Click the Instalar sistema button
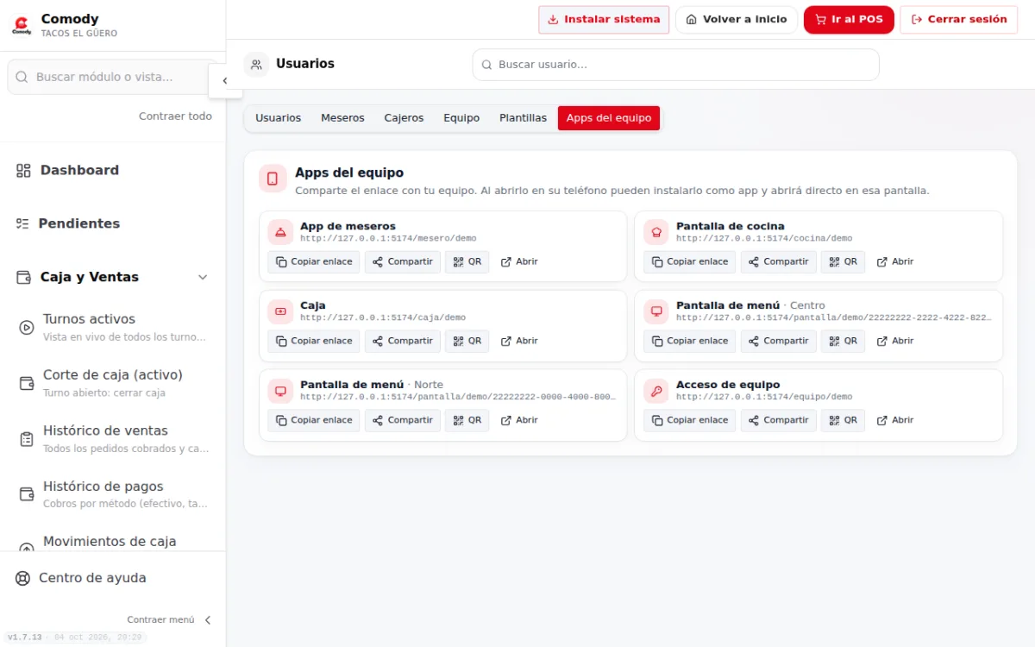Viewport: 1035px width, 647px height. click(x=604, y=20)
